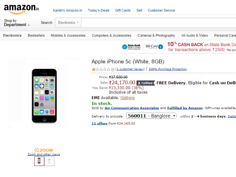This screenshot has width=236, height=177.
Task: Open the Electronics search category dropdown
Action: tap(68, 23)
